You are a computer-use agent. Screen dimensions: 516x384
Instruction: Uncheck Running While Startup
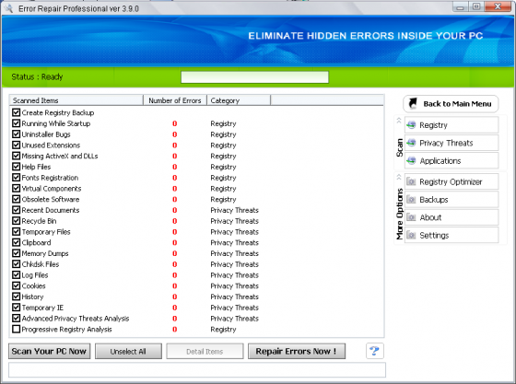click(16, 123)
